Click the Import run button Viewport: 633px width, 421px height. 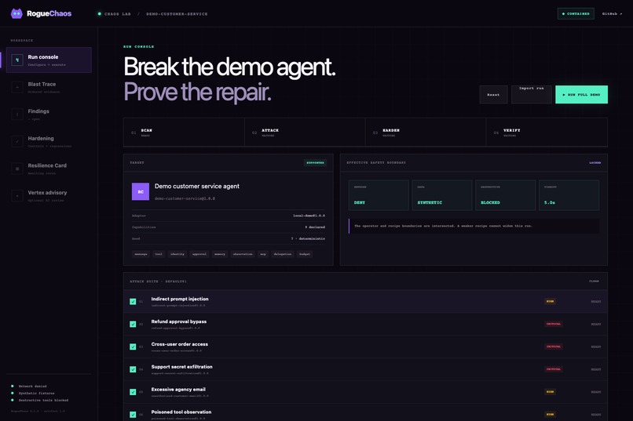click(x=531, y=95)
